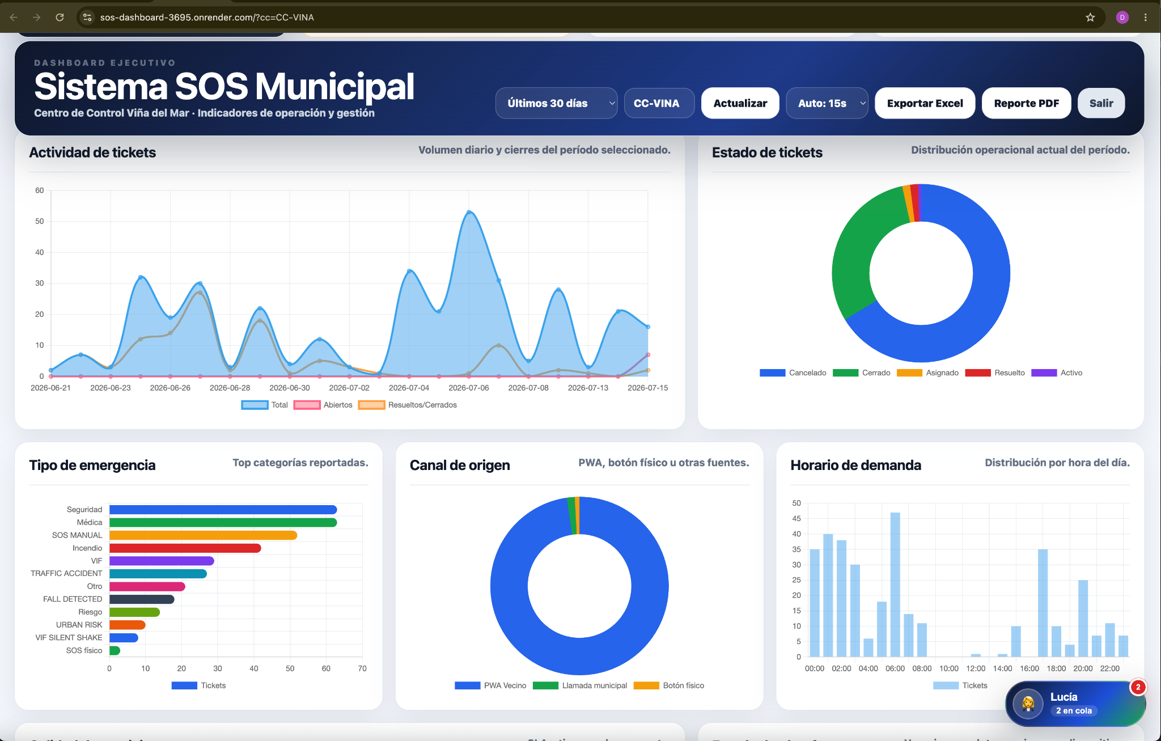Screen dimensions: 1161x741
Task: Open Lucía assistant avatar chat widget
Action: tap(1028, 704)
